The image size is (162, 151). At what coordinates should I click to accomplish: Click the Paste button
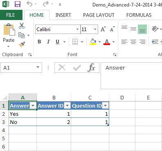(9, 35)
